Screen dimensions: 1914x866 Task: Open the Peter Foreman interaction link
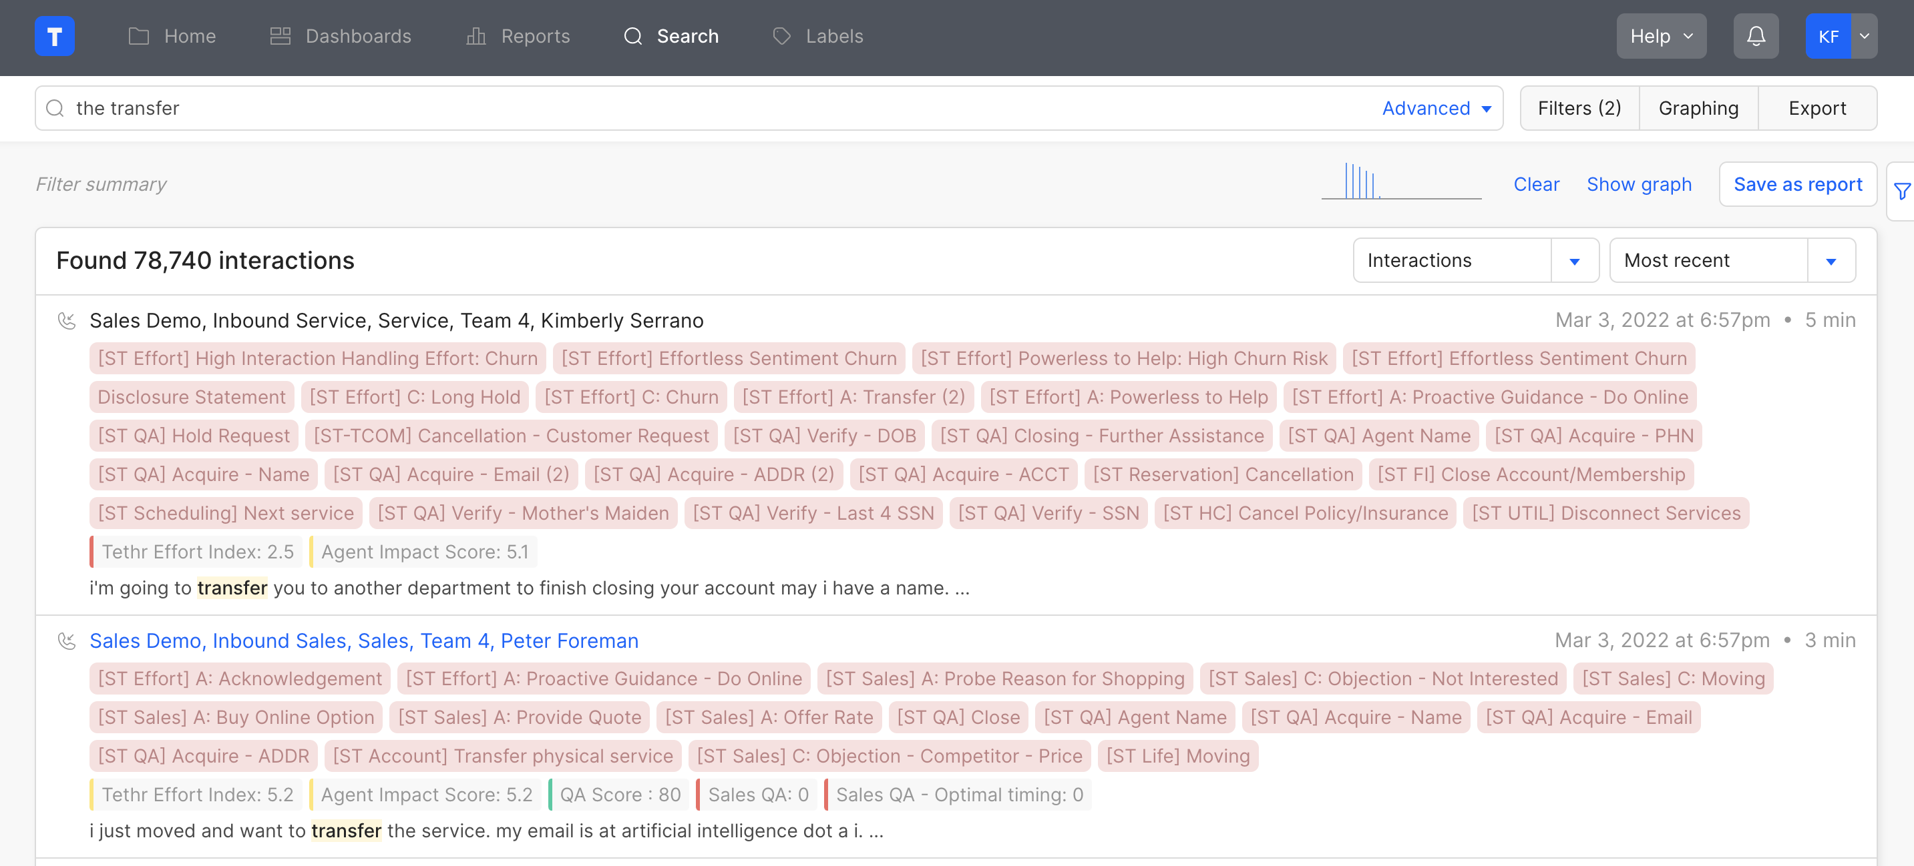[x=363, y=640]
